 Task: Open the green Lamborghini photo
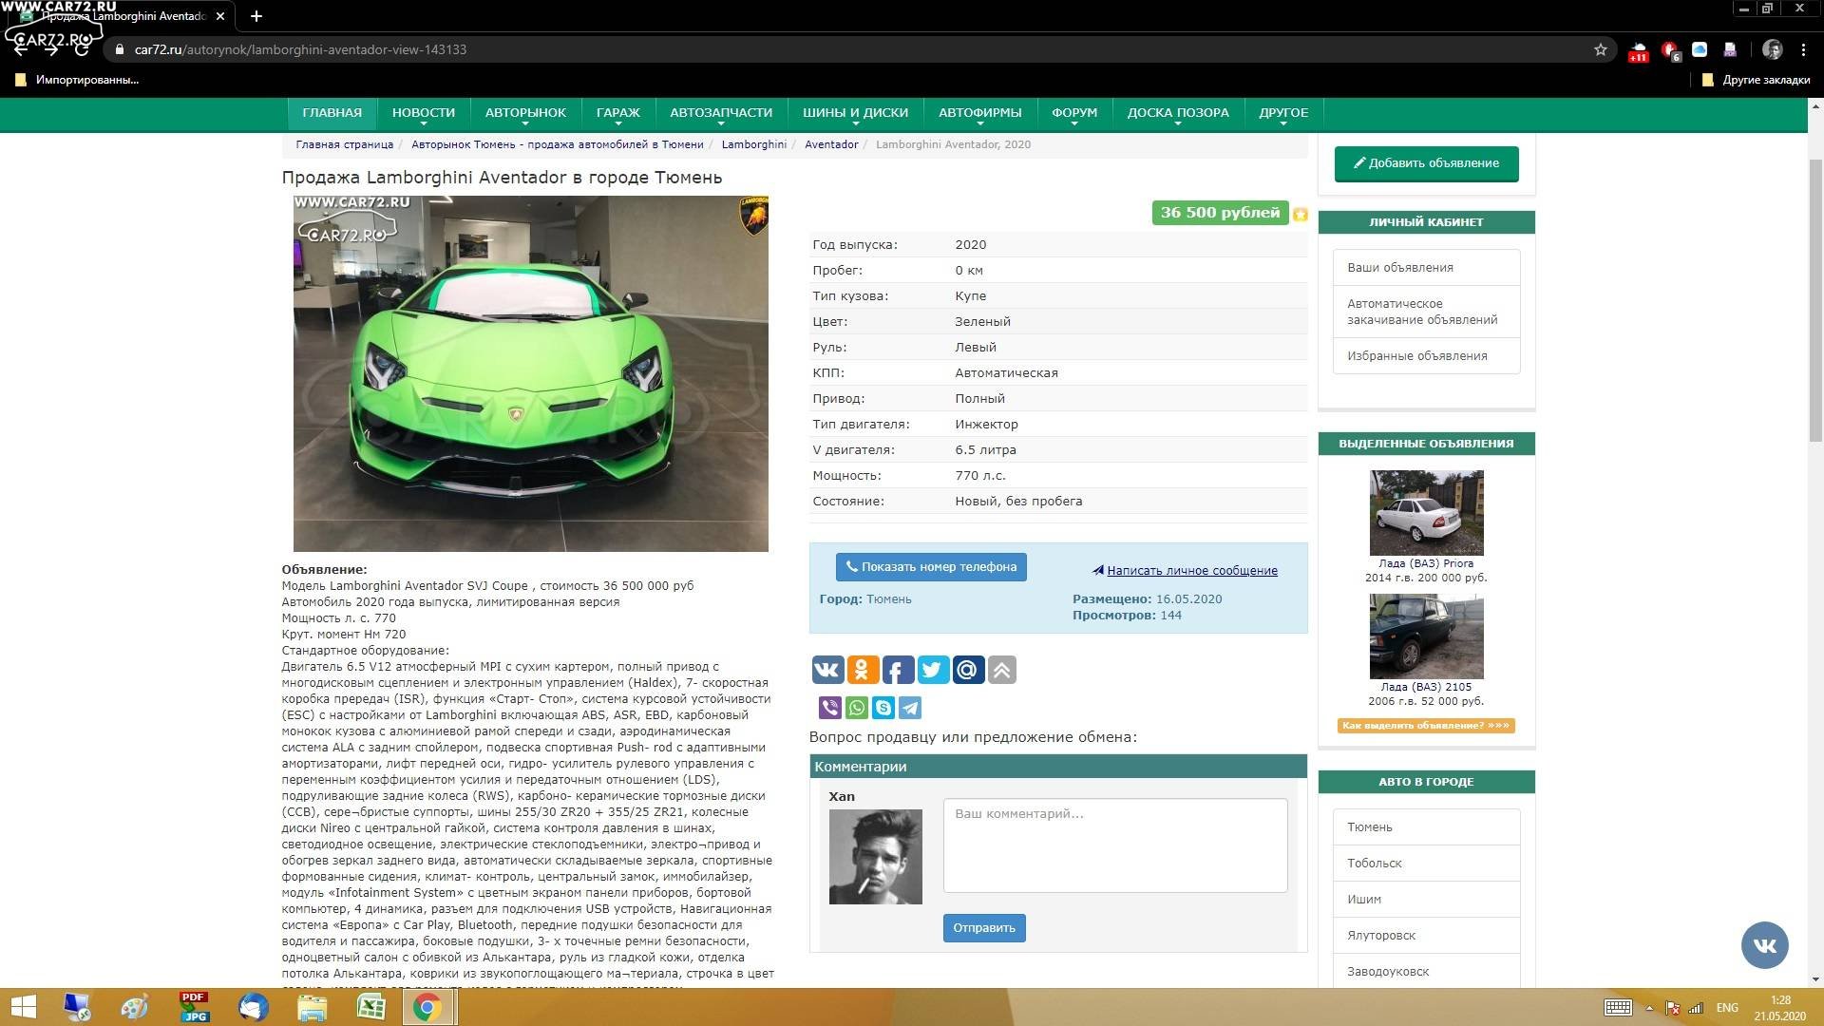(x=530, y=373)
